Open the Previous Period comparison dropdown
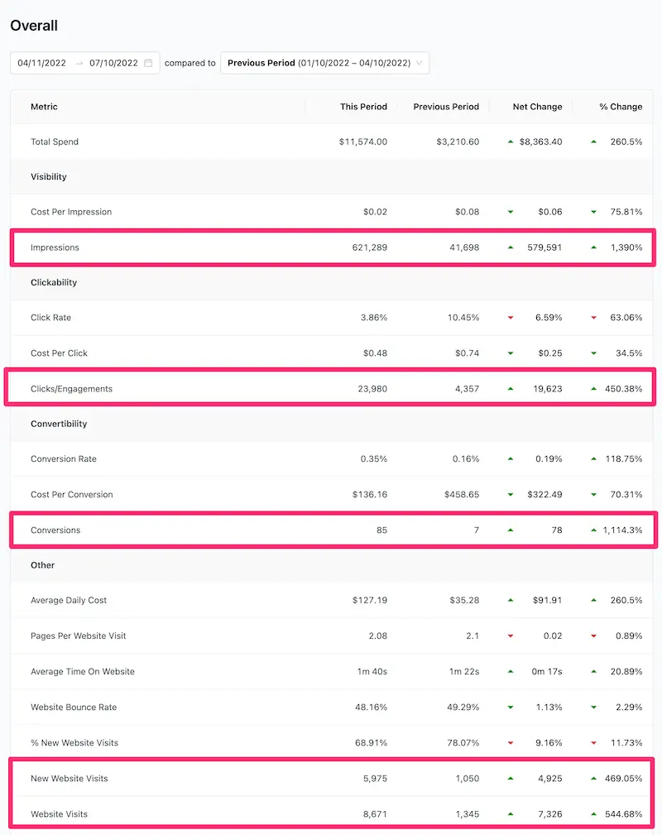Image resolution: width=662 pixels, height=835 pixels. coord(323,62)
